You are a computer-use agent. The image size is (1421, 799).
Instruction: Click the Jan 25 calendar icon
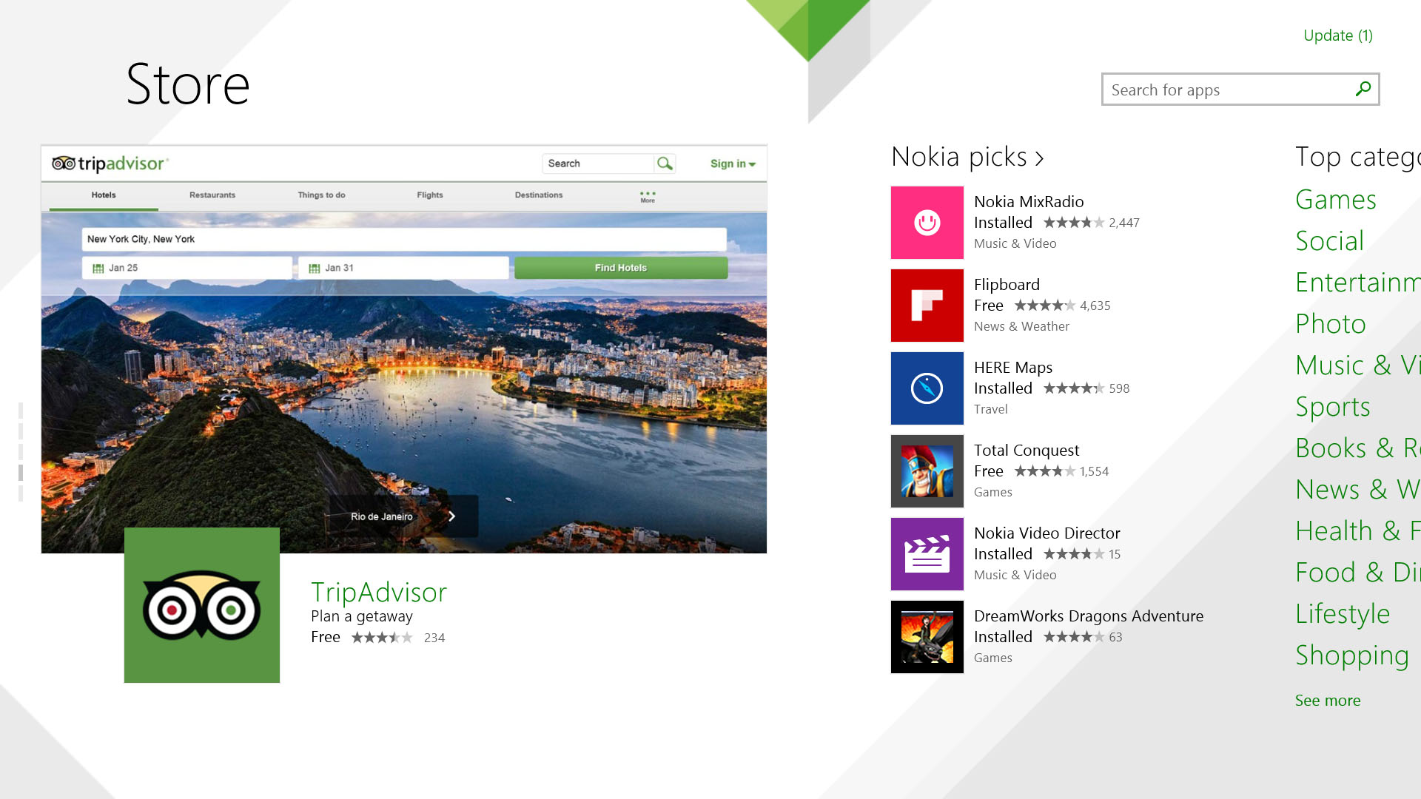98,269
